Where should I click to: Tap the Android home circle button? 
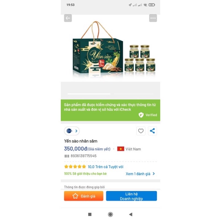tap(110, 214)
